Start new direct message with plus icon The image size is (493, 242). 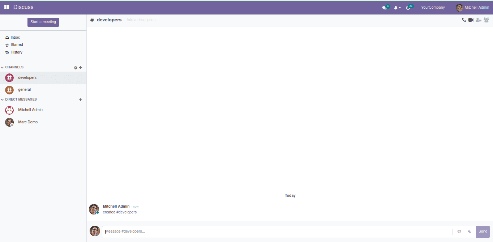[x=81, y=100]
